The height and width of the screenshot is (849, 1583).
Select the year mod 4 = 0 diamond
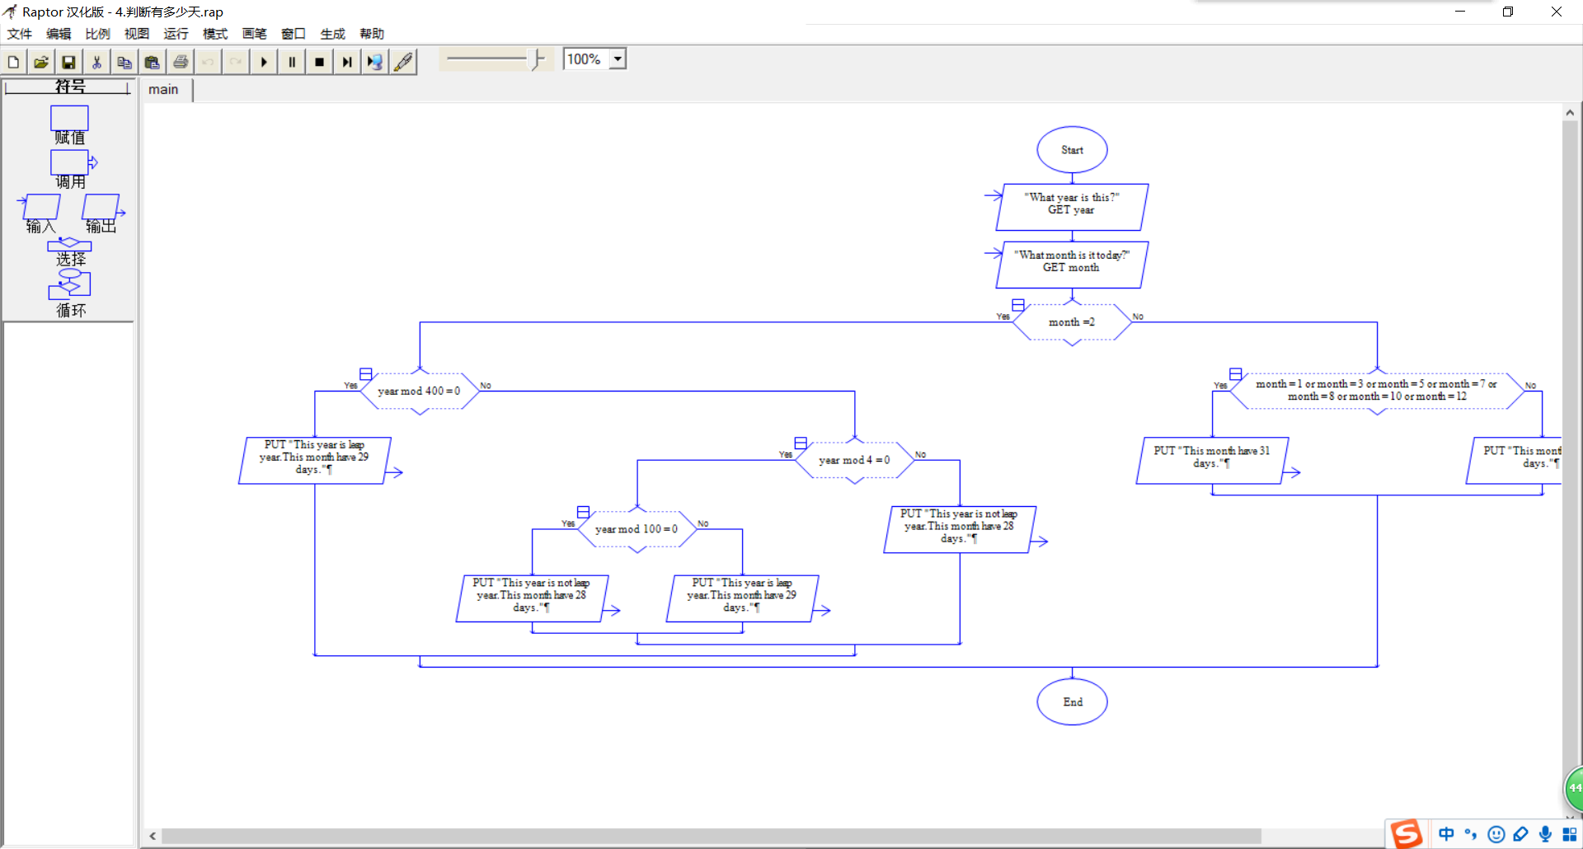pyautogui.click(x=855, y=460)
